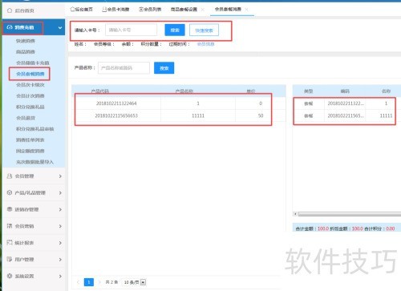Click the home icon beside 后台首页 in sidebar
The width and height of the screenshot is (401, 291).
pyautogui.click(x=10, y=10)
